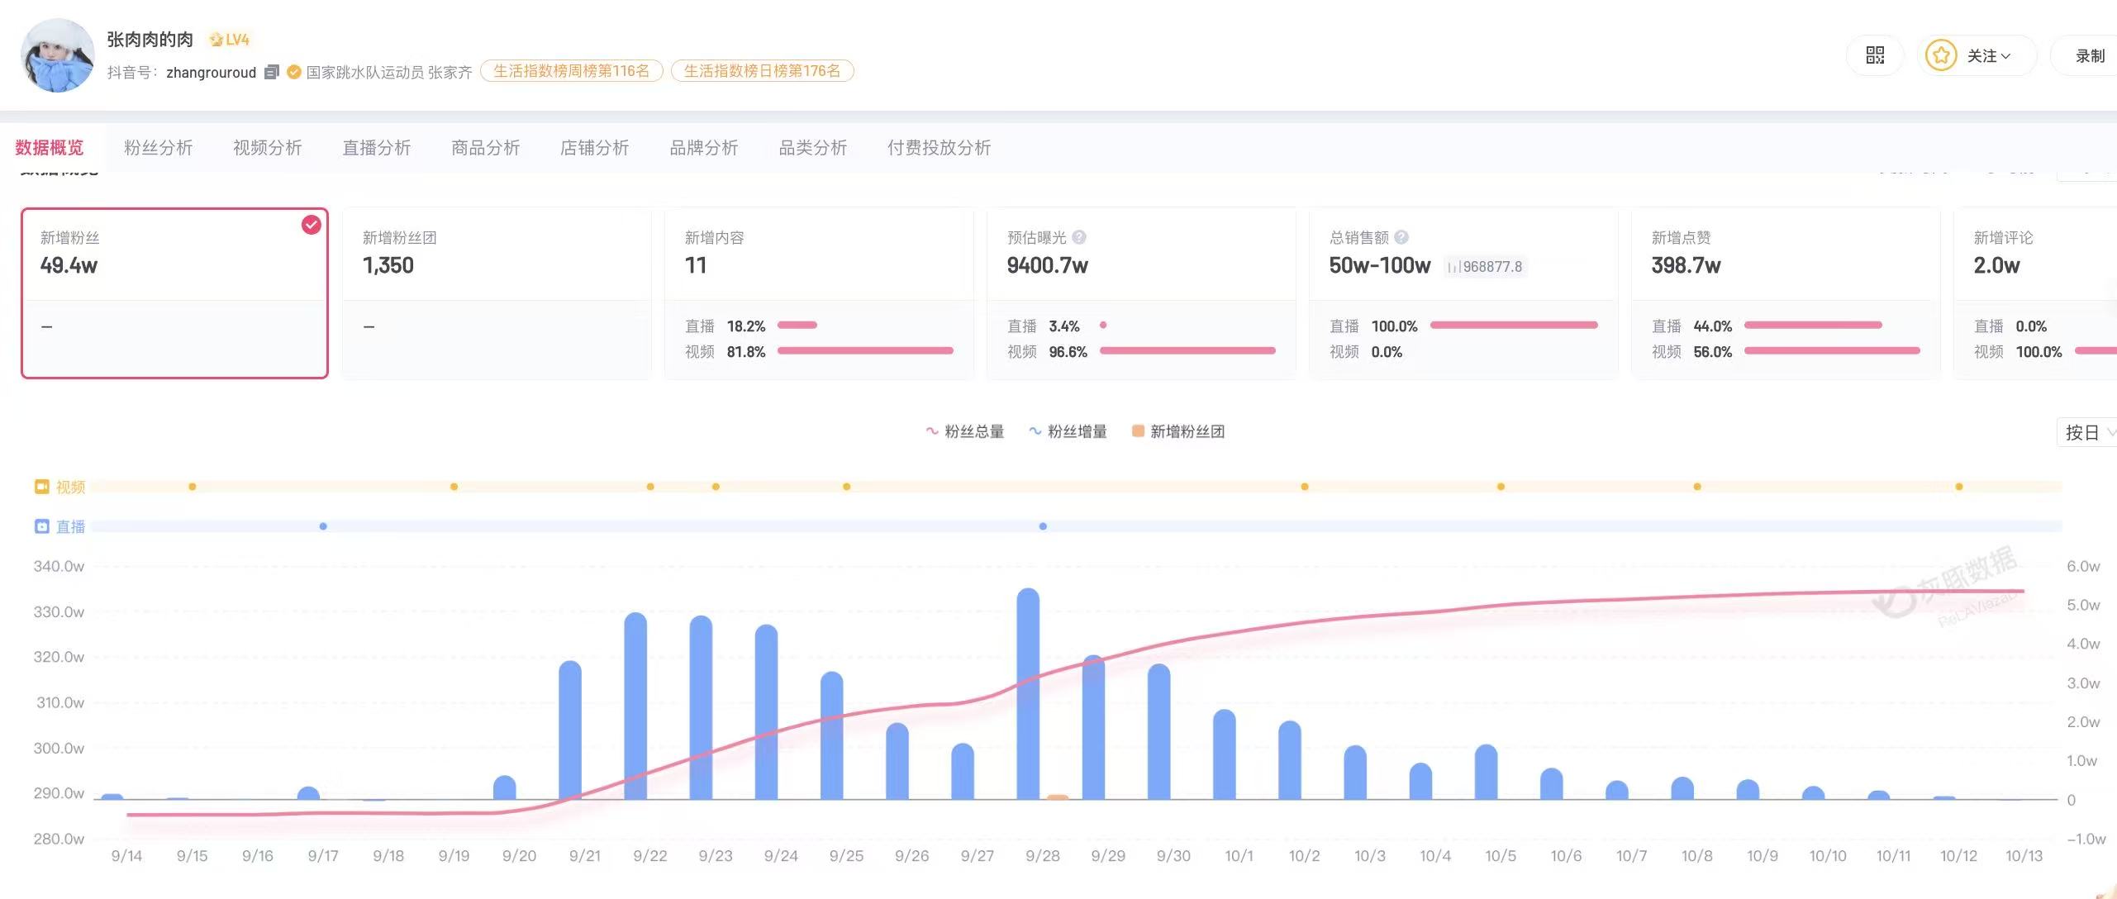
Task: Select the 新增粉丝 metric card
Action: 174,293
